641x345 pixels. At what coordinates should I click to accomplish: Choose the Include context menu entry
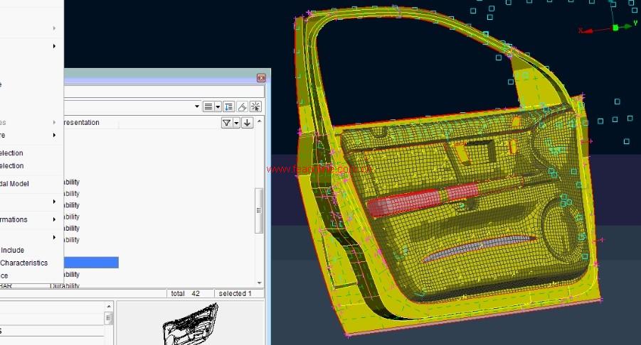(12, 250)
